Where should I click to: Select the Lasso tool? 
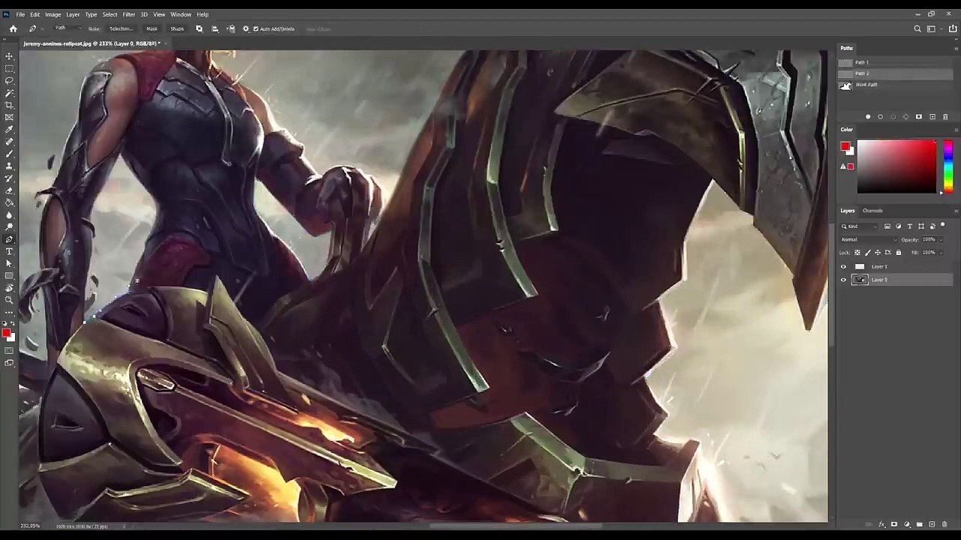(9, 80)
